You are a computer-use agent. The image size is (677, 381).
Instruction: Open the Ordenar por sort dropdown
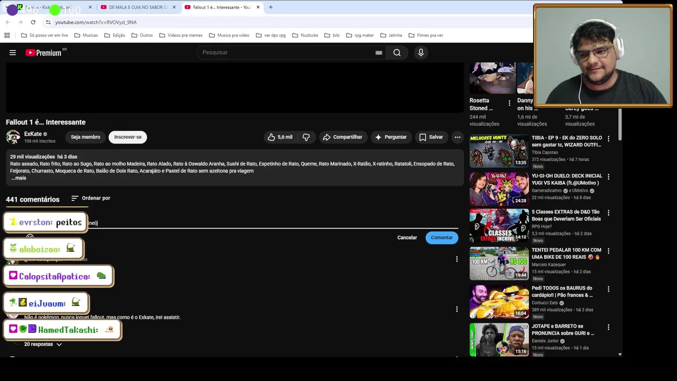pos(90,198)
